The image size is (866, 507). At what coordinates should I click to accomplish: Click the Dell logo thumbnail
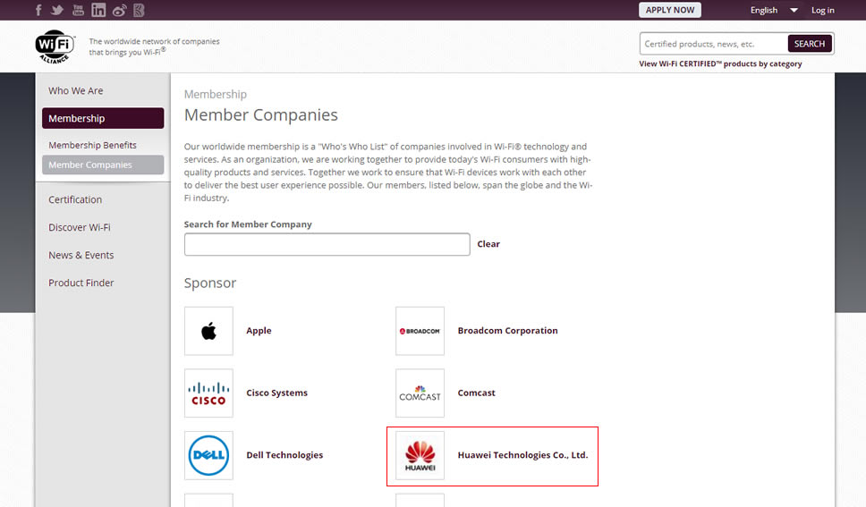pyautogui.click(x=208, y=455)
